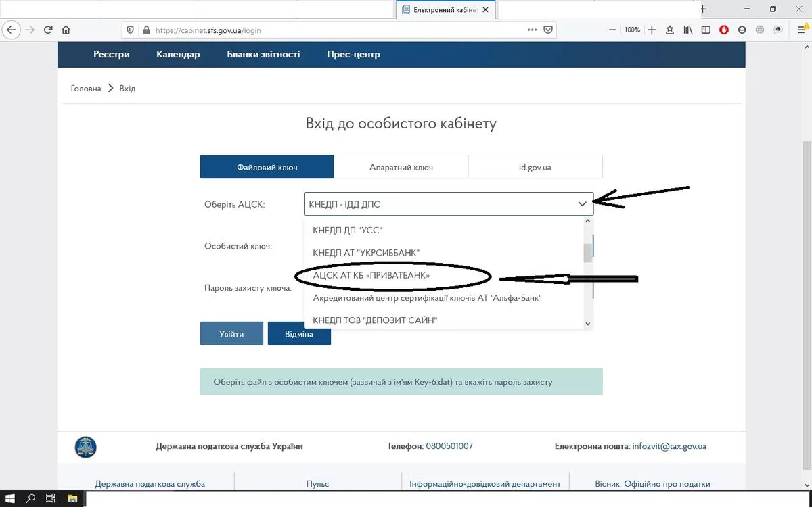Switch to the Апаратний ключ tab
The width and height of the screenshot is (812, 507).
pos(401,167)
